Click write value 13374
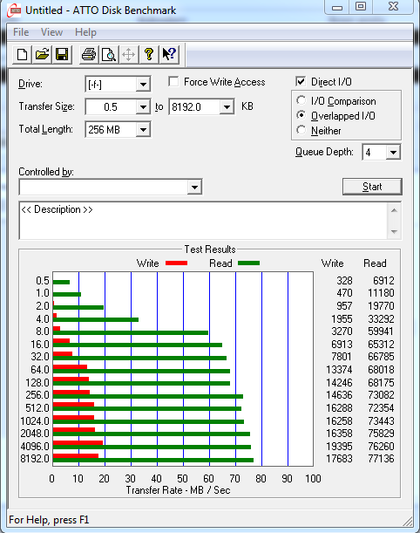The width and height of the screenshot is (420, 533). click(x=339, y=370)
